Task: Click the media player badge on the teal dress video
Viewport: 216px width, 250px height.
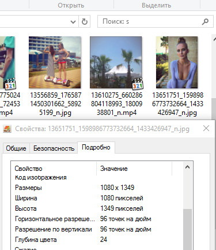Action: [10, 84]
